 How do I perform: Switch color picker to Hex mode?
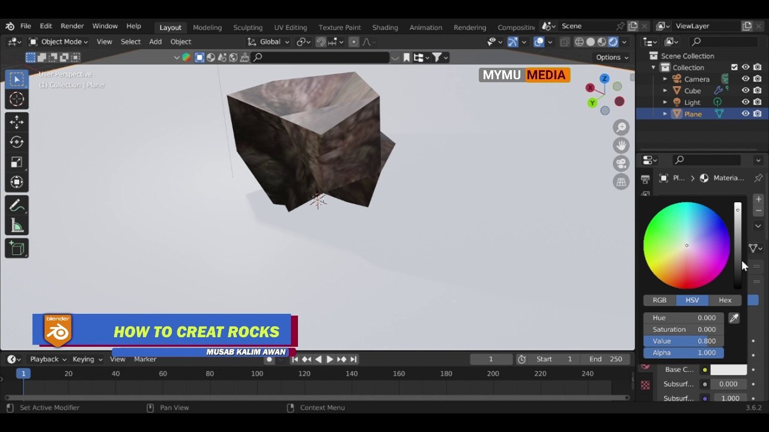click(725, 300)
